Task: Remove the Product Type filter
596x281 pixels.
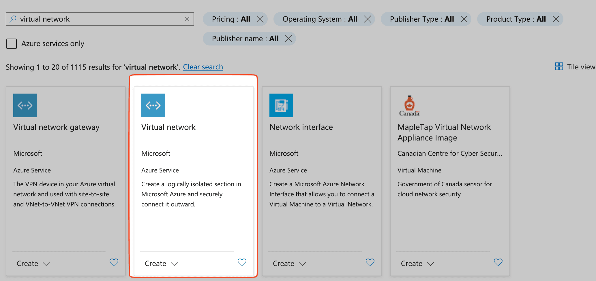Action: point(556,19)
